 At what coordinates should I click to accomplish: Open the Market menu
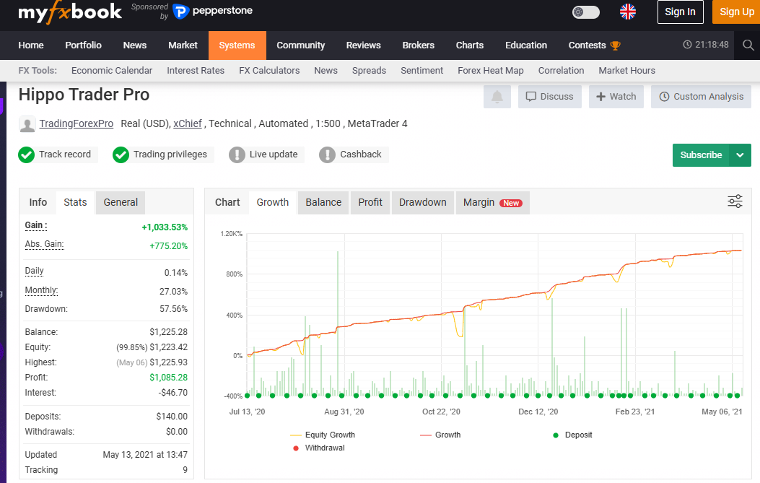[183, 45]
